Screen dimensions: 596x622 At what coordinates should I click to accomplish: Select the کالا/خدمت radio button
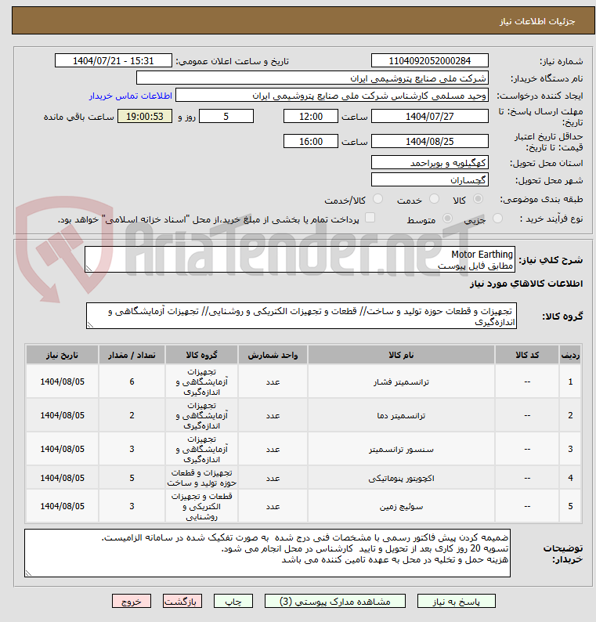click(x=378, y=199)
